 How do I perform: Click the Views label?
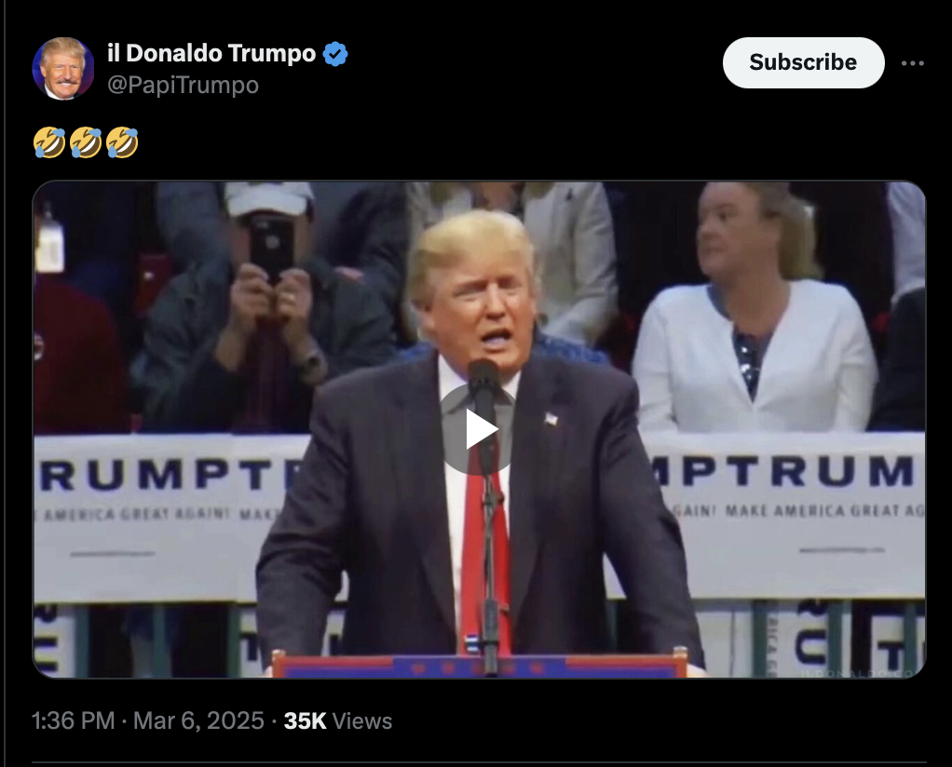coord(362,720)
